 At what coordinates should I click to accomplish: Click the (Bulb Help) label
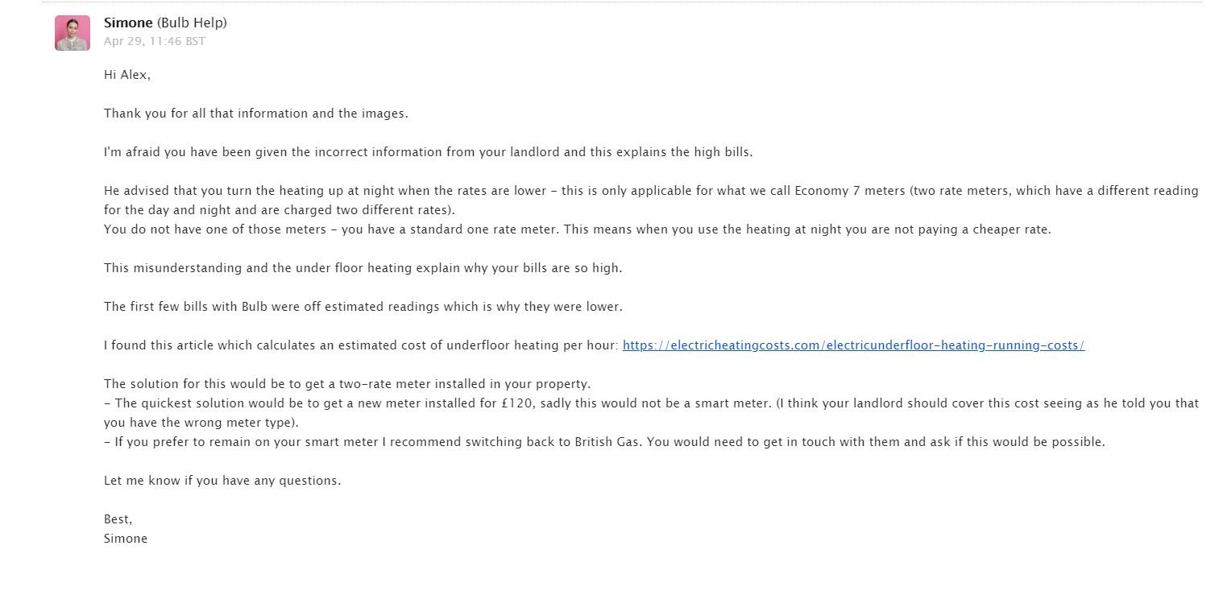192,23
